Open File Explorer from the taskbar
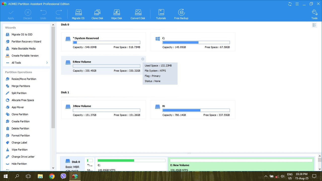Viewport: 322px width, 181px height. coord(40,176)
